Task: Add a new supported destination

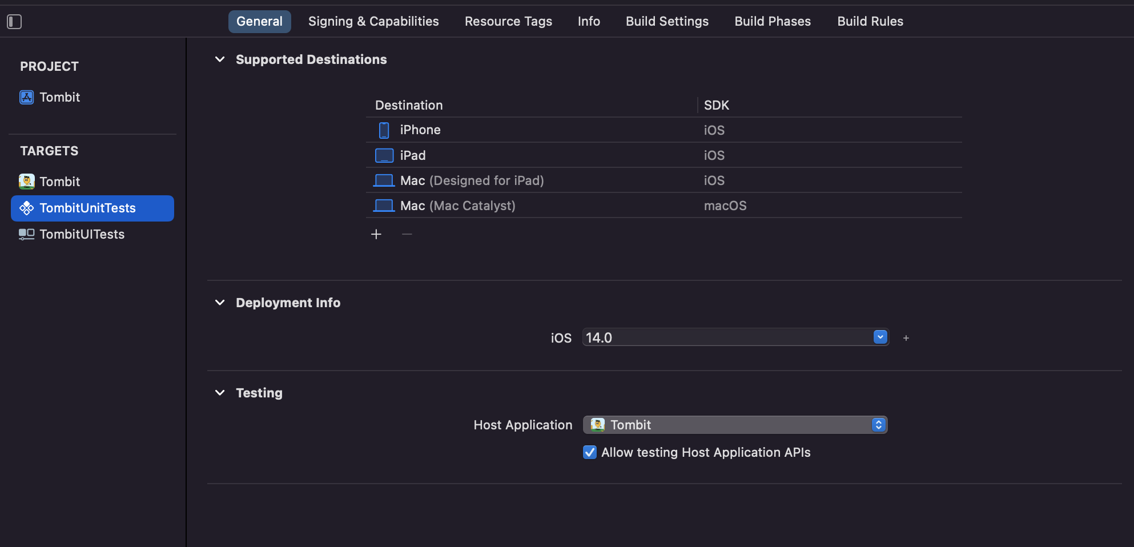Action: 376,234
